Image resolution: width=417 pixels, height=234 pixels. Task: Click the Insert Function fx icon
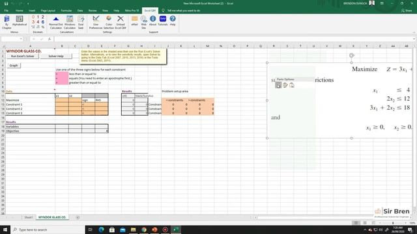(x=50, y=39)
